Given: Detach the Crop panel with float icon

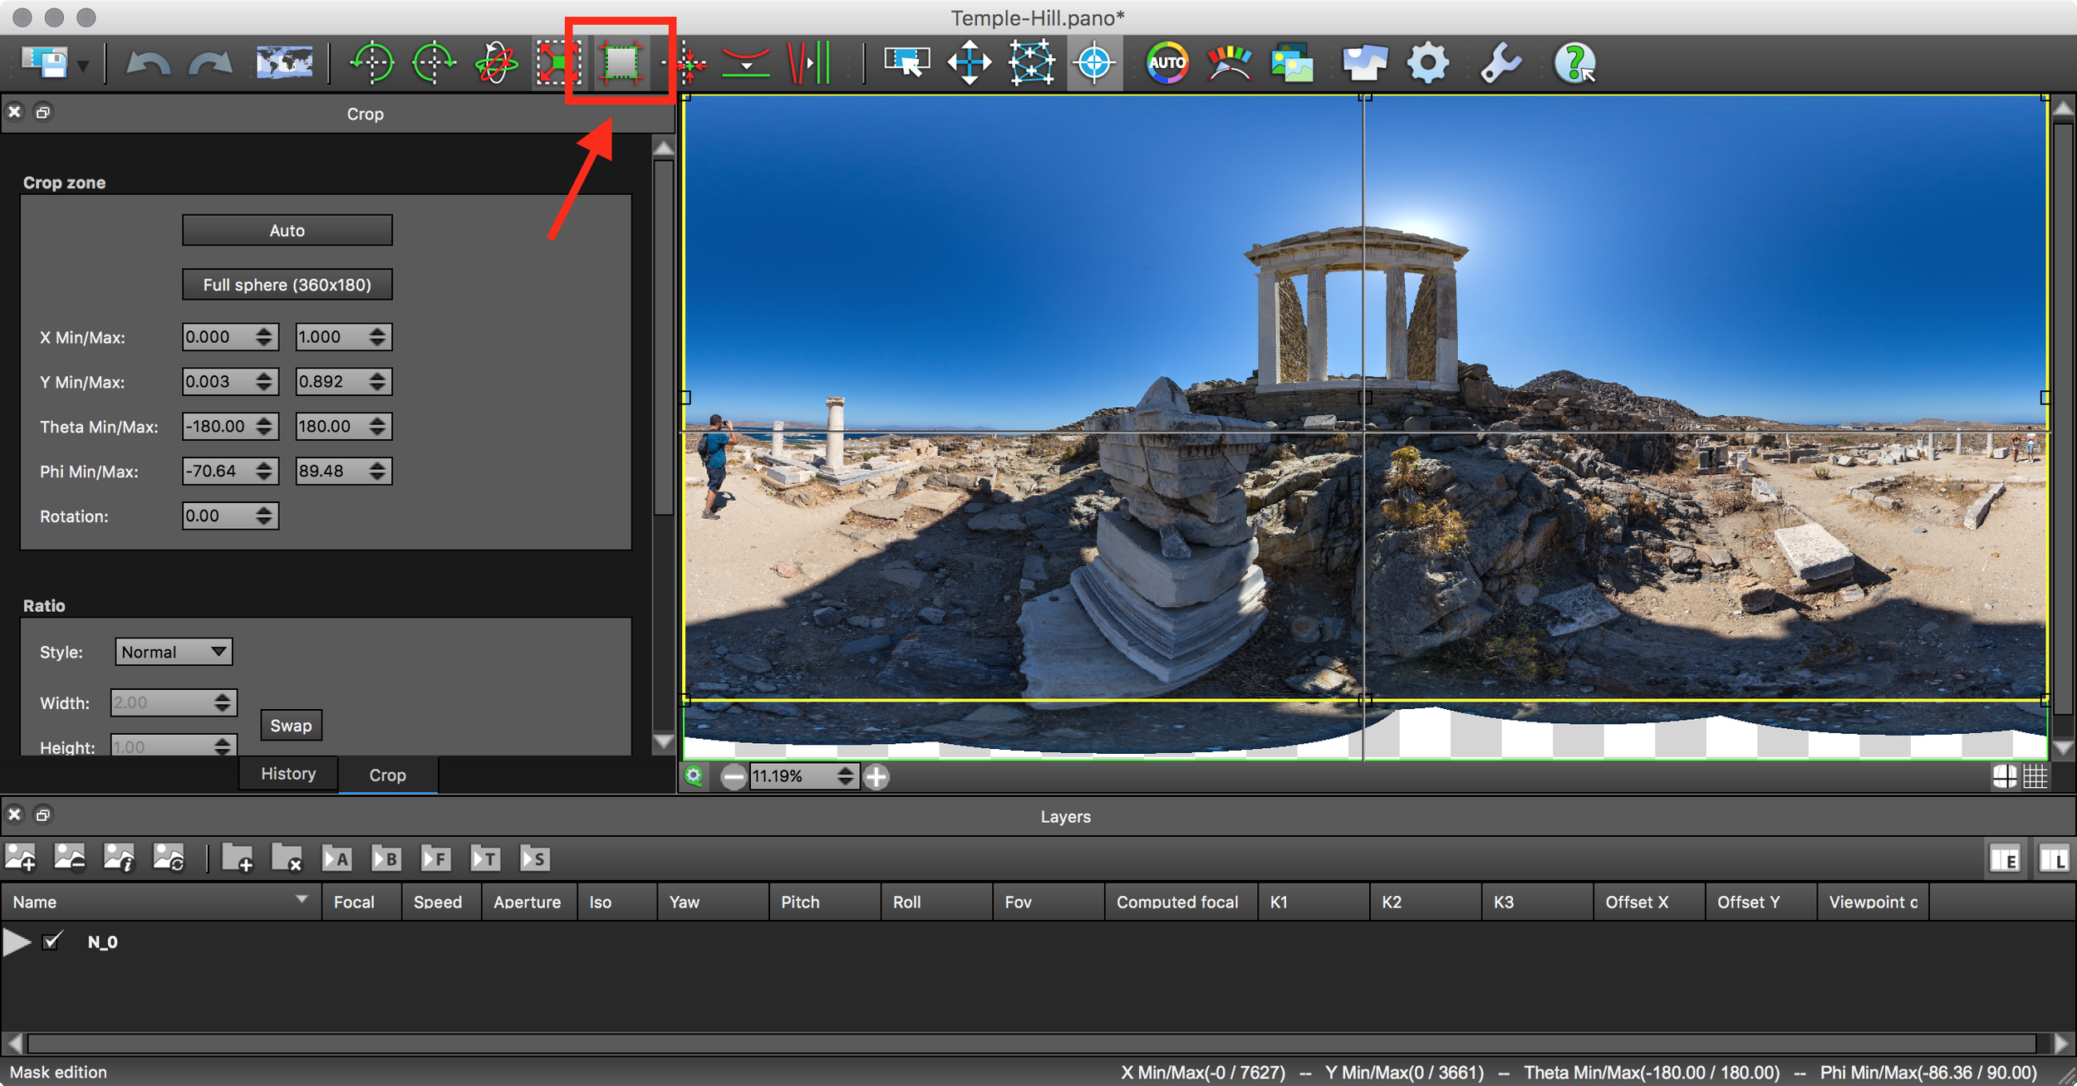Looking at the screenshot, I should point(43,111).
